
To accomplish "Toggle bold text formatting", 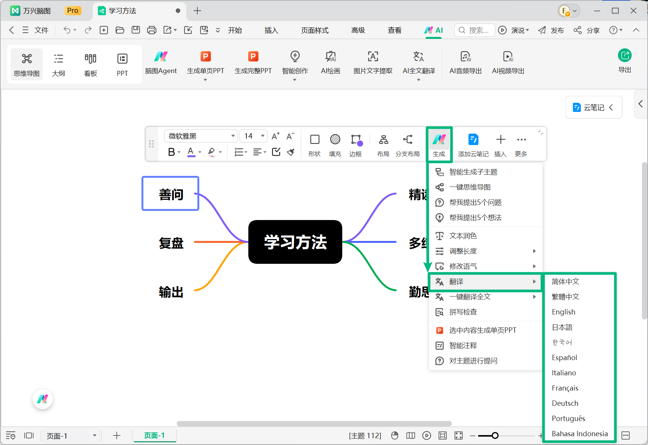I will (x=171, y=152).
